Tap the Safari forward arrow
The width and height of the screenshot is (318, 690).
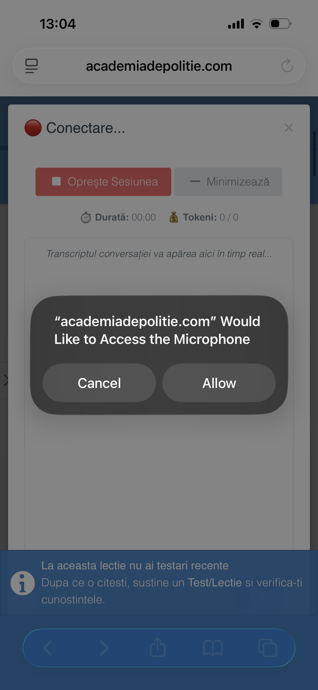(104, 648)
